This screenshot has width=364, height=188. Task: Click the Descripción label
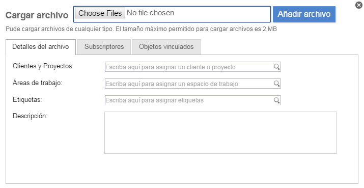pyautogui.click(x=30, y=116)
